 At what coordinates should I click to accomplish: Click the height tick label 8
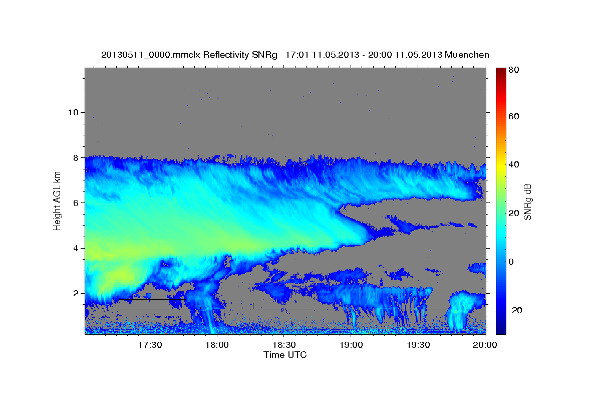click(75, 157)
